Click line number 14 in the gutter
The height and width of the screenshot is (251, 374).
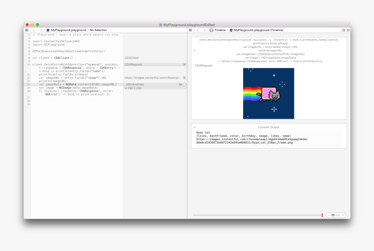point(28,84)
